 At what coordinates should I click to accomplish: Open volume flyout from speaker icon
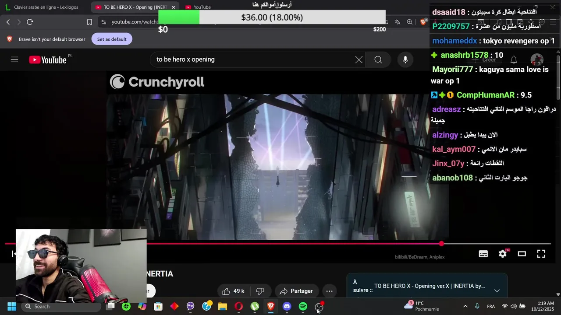(513, 306)
